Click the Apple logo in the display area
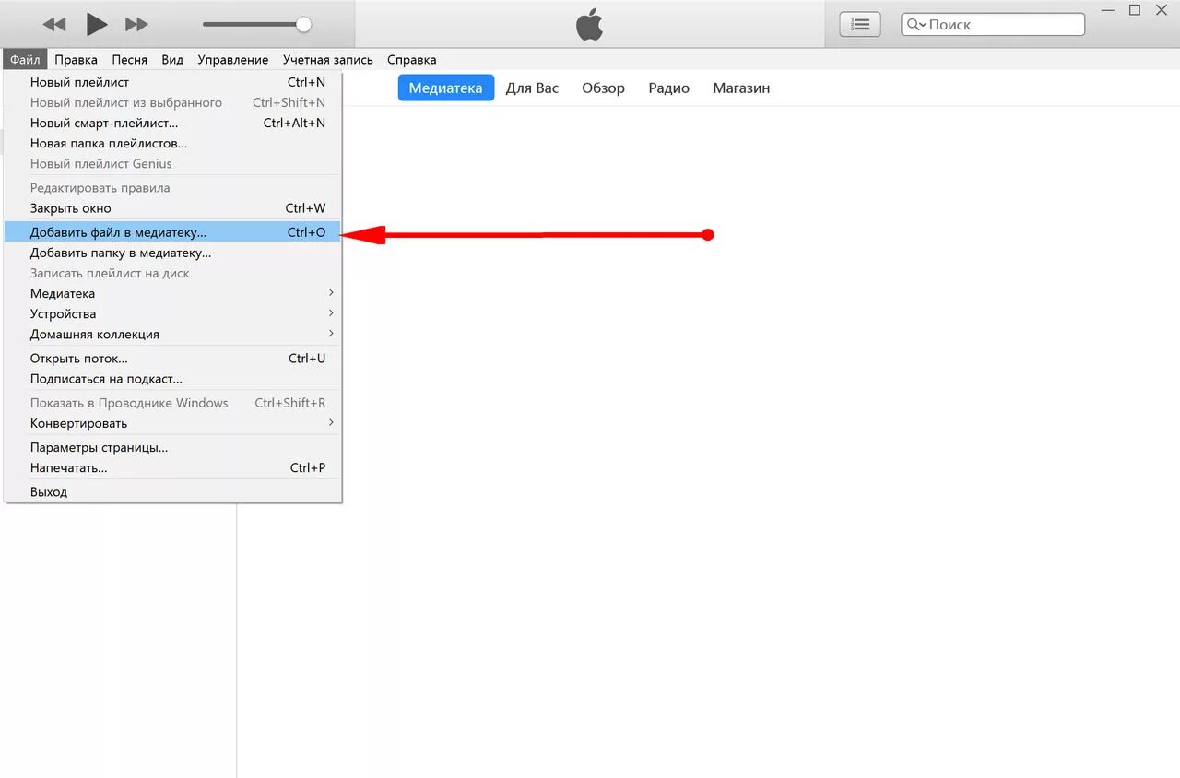 point(589,25)
